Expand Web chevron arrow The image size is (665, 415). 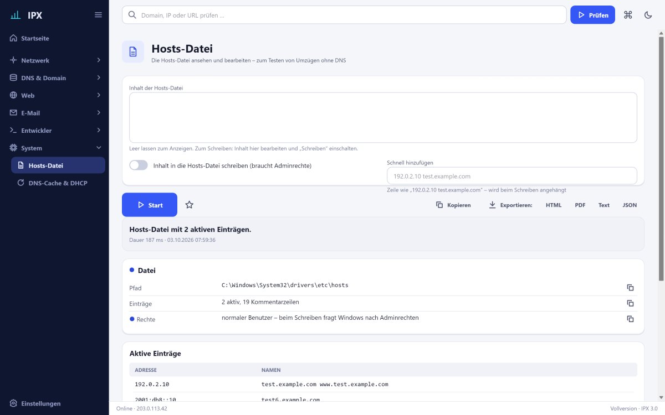pos(99,95)
